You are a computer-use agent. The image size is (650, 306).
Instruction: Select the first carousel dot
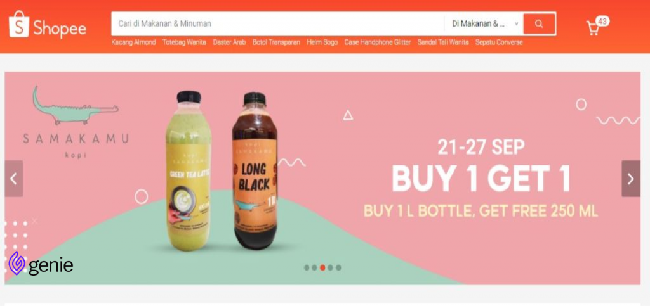[307, 267]
